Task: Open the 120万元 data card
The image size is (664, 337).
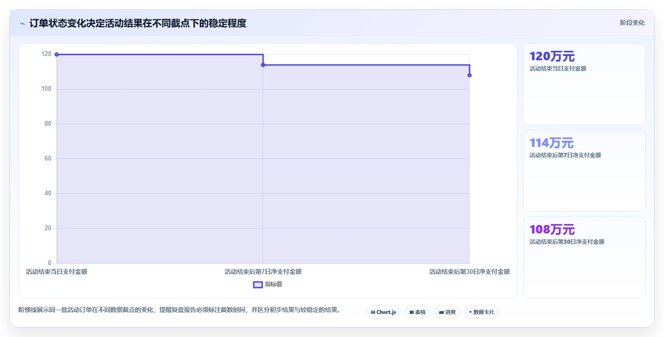Action: 584,84
